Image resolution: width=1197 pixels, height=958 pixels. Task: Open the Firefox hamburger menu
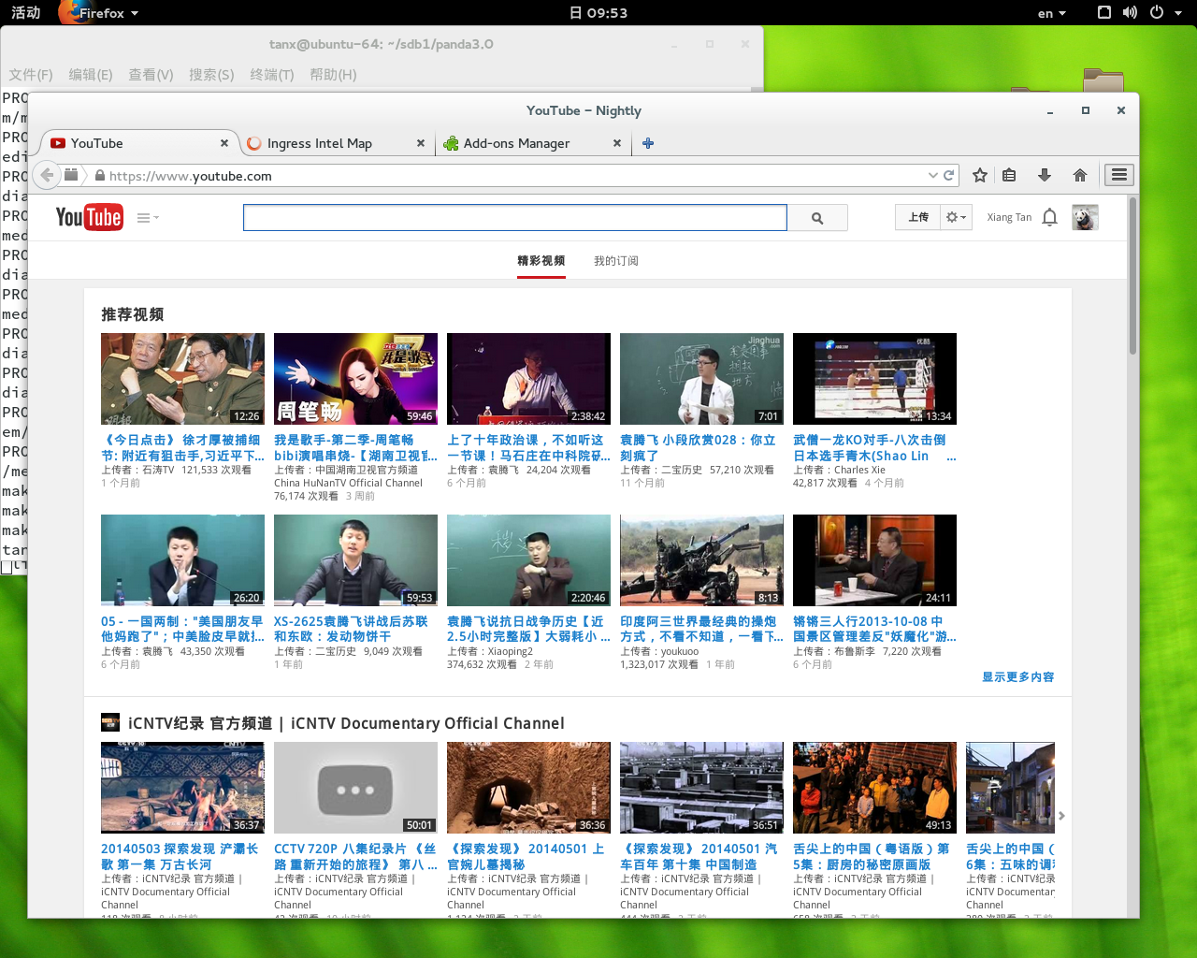pos(1119,175)
